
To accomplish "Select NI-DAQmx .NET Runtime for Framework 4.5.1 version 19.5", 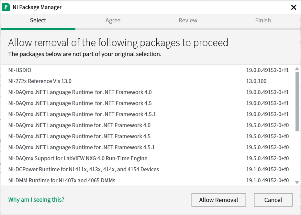I will pos(129,147).
